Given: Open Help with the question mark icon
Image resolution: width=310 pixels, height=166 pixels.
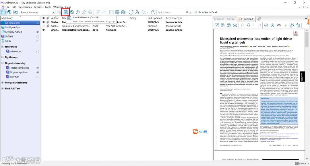Looking at the screenshot, I should (x=153, y=12).
